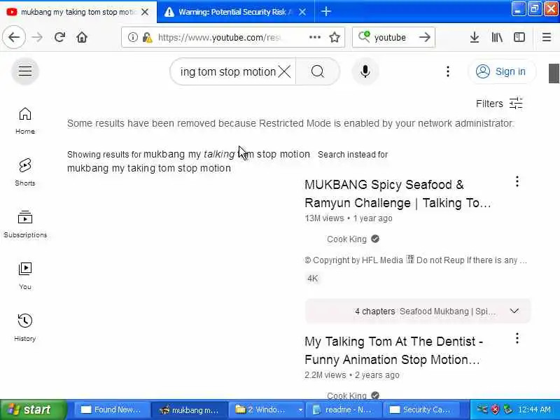Click the red security shield tray icon
This screenshot has width=560, height=420.
[x=495, y=409]
